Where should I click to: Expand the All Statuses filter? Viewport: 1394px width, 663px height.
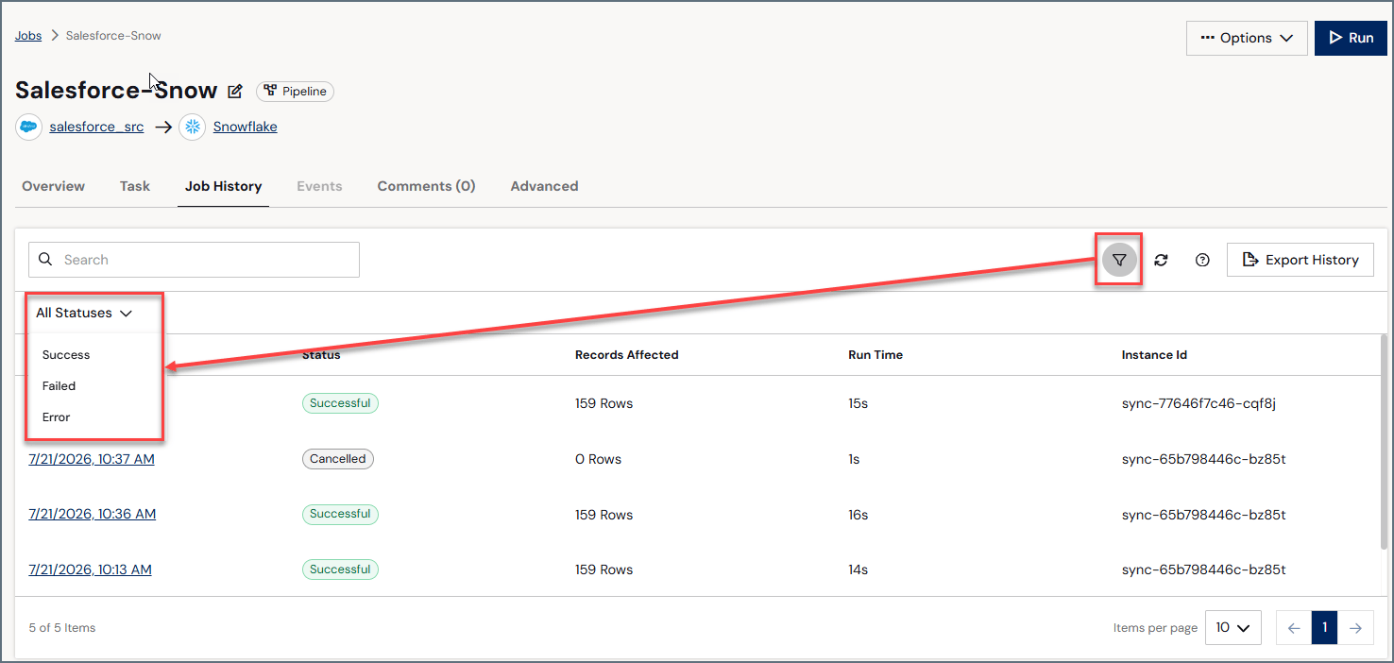pos(84,313)
